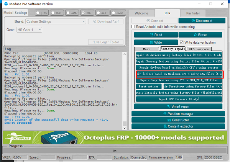Click the Disconnect circled-X icon
Screen dimensions: 230x162
(193, 21)
